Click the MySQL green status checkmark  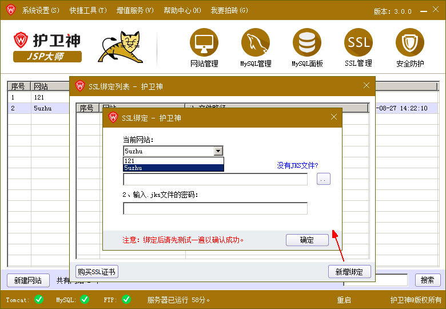84,299
